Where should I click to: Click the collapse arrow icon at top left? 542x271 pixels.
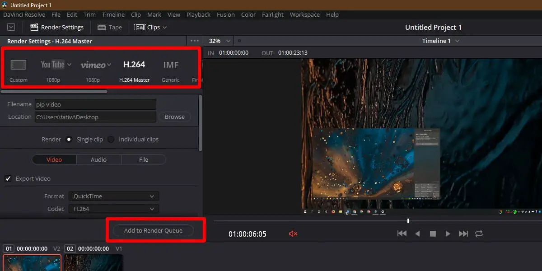point(11,27)
